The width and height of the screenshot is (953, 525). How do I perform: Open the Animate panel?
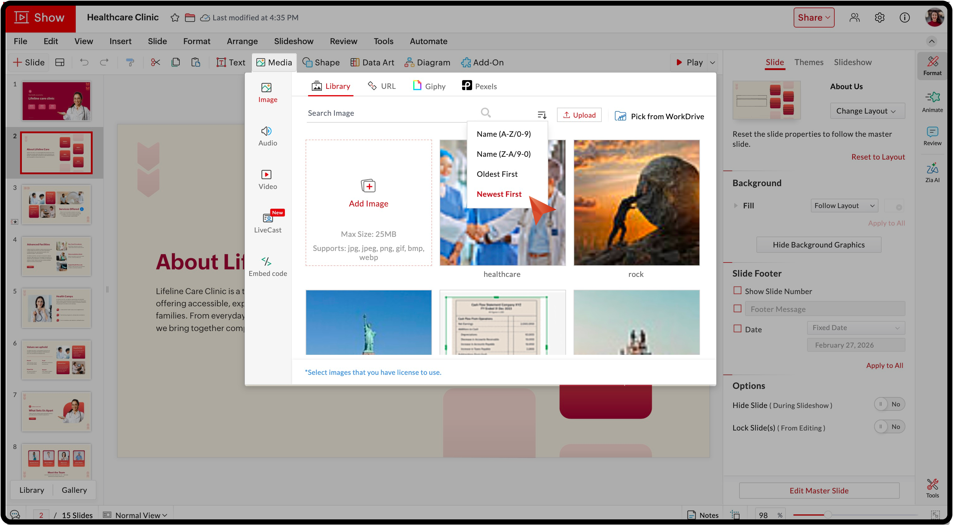(x=932, y=102)
